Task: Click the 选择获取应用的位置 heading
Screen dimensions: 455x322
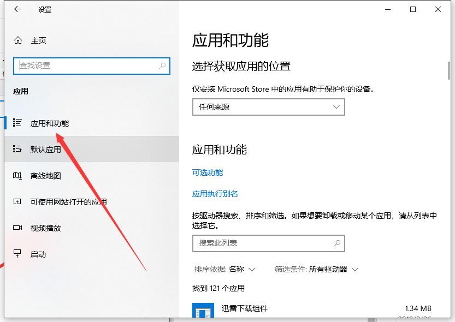Action: [241, 66]
